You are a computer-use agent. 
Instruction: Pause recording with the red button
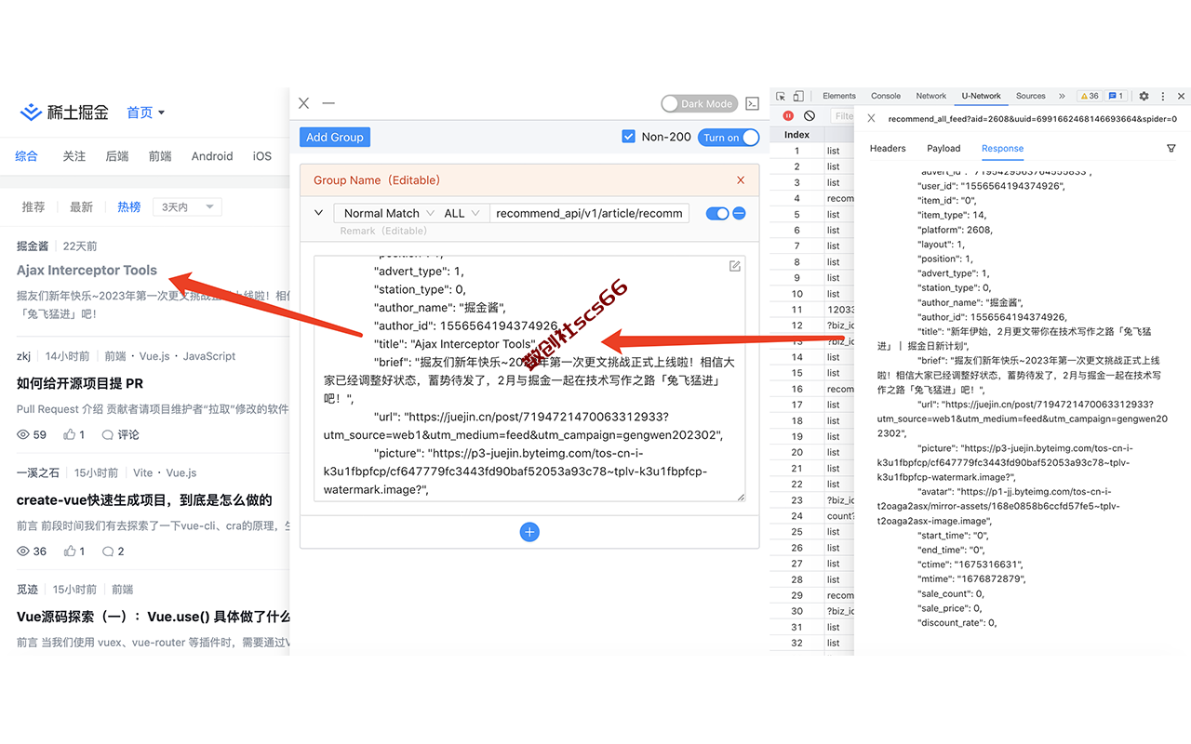(788, 116)
